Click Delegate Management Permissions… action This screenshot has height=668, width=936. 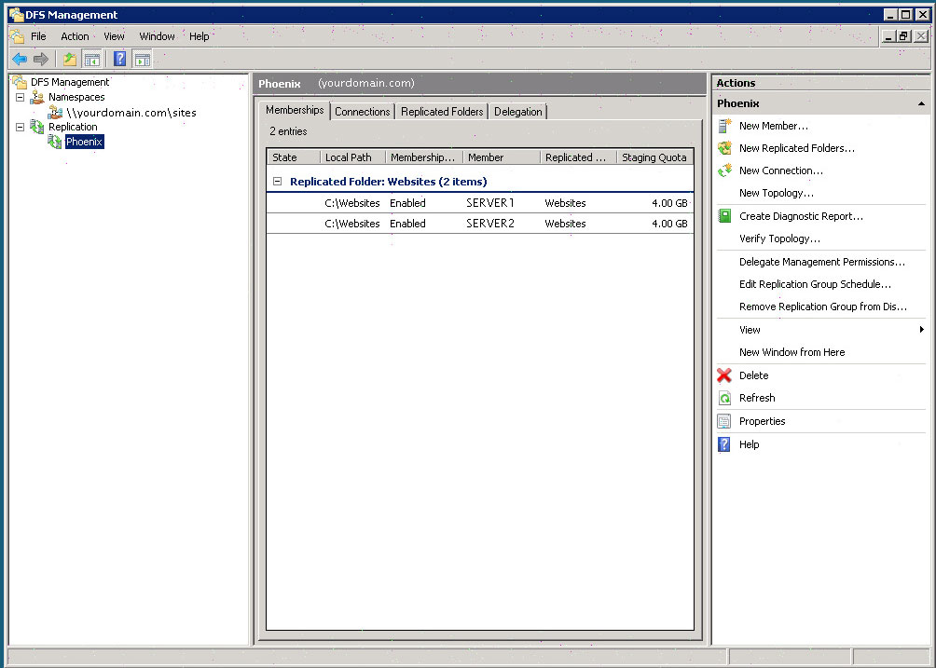tap(822, 262)
